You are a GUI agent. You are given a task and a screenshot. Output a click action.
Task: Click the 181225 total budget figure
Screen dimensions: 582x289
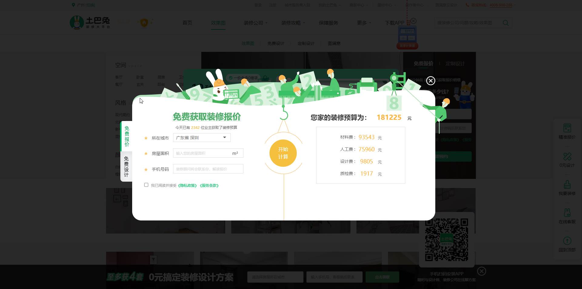point(389,117)
